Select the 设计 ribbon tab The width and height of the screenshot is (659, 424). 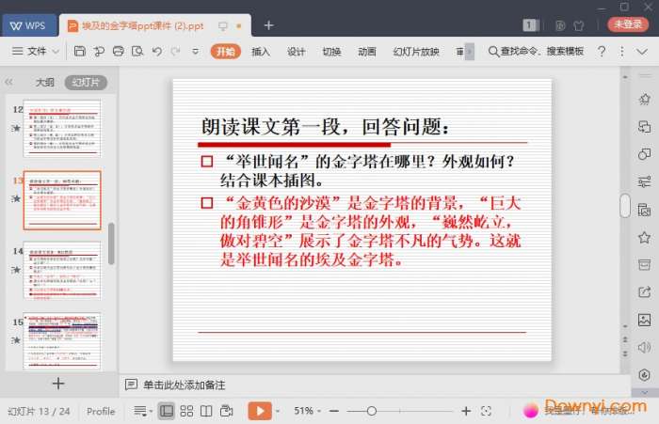296,51
